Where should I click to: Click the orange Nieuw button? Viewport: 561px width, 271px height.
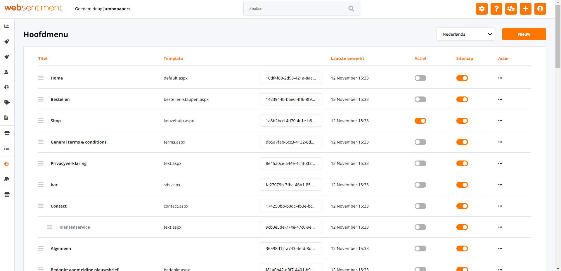(x=524, y=34)
